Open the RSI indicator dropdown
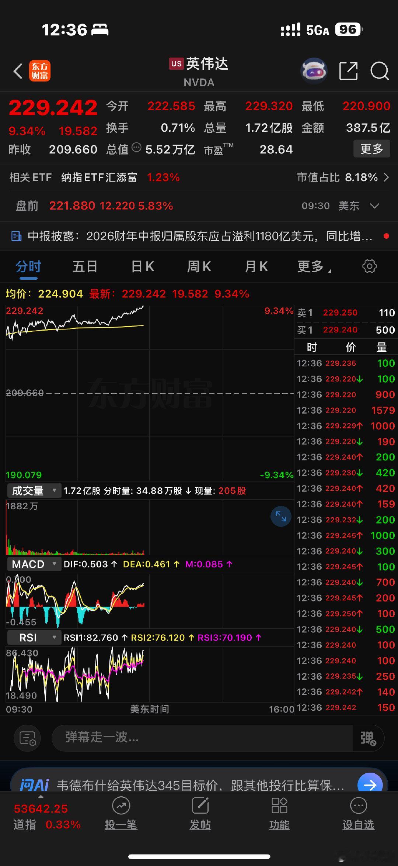 34,638
